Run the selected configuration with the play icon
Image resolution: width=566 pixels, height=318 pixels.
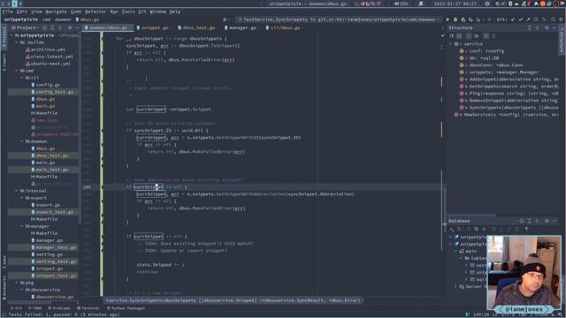tap(447, 19)
